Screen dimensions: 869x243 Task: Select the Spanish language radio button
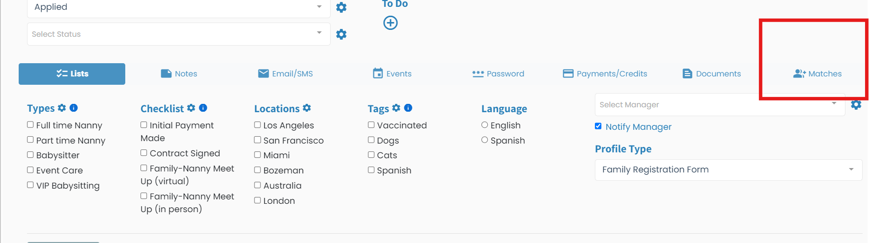click(485, 140)
